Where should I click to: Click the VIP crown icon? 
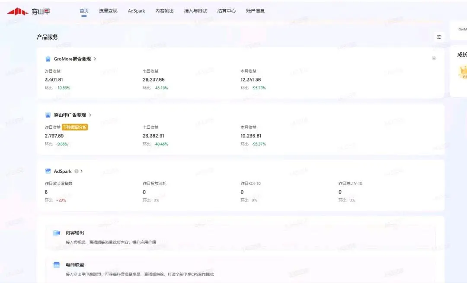[463, 73]
